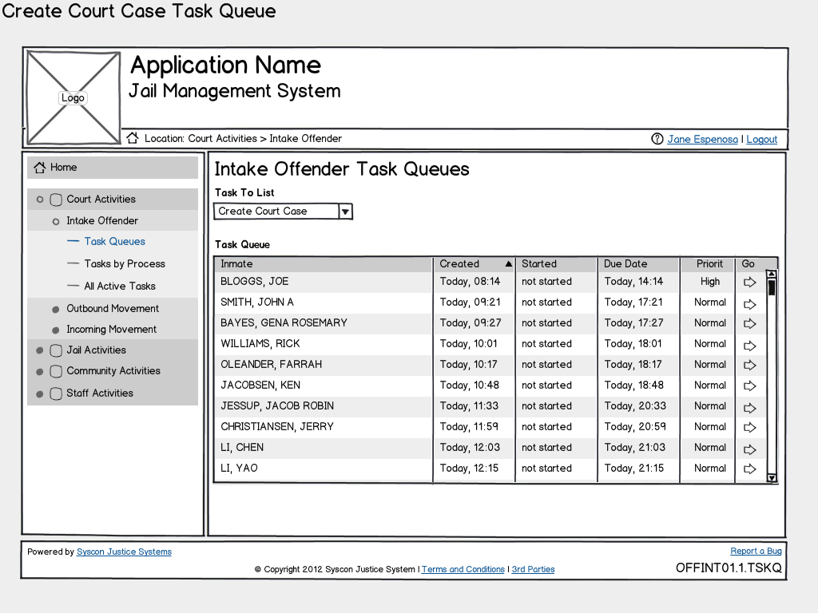Open the Report a Bug link
The image size is (818, 613).
[x=756, y=551]
